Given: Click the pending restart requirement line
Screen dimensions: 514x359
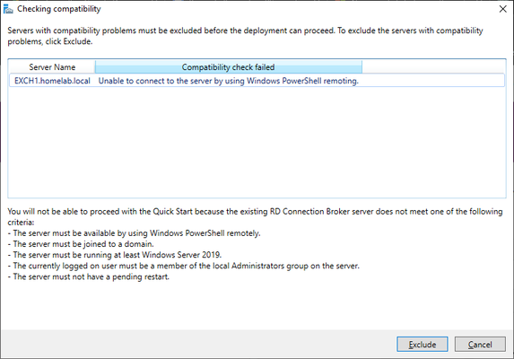Looking at the screenshot, I should pos(89,276).
